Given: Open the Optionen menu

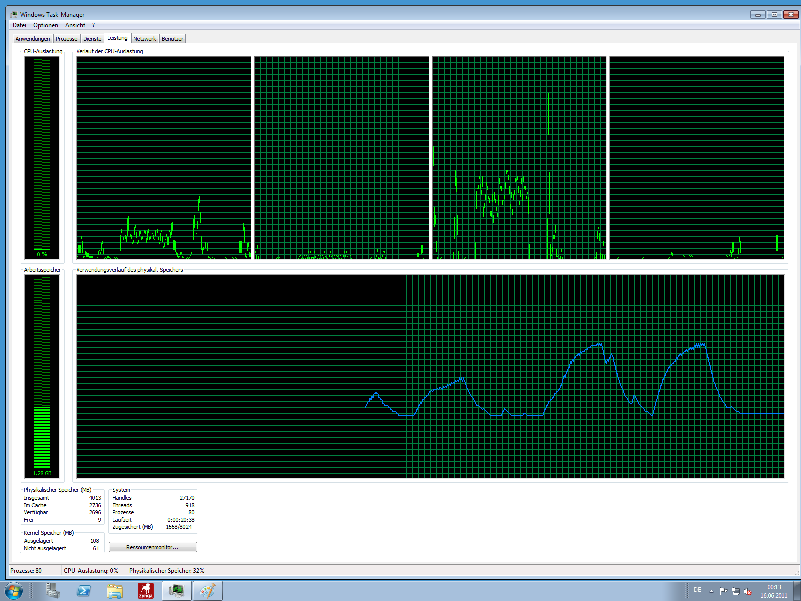Looking at the screenshot, I should click(46, 25).
